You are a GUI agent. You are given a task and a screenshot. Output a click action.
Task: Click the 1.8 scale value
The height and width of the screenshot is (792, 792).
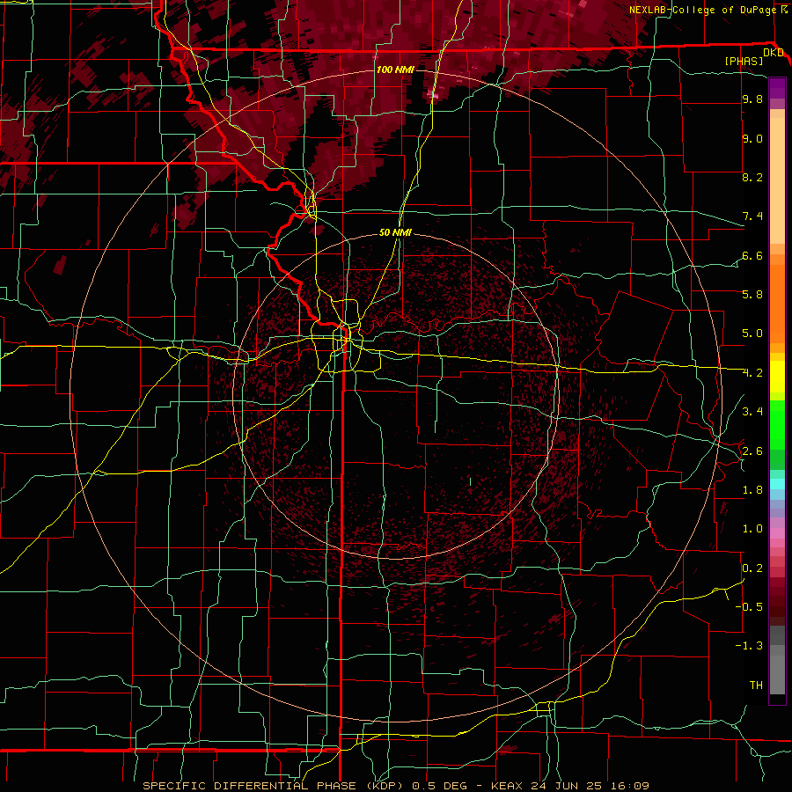coord(752,490)
